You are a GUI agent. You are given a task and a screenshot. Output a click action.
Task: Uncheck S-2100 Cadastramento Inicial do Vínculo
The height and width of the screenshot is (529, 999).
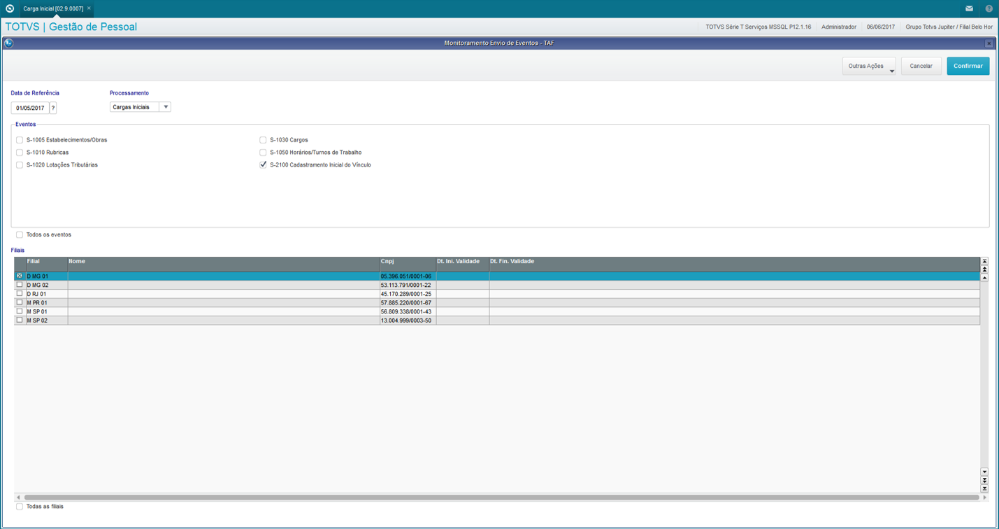[x=263, y=165]
